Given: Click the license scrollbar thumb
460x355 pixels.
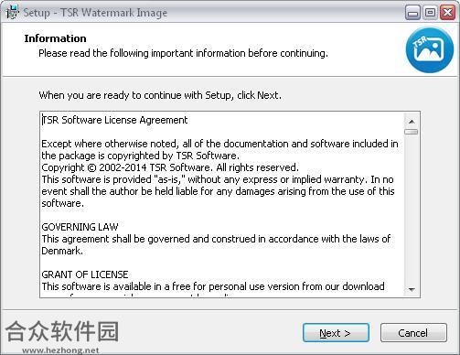Looking at the screenshot, I should coord(412,132).
